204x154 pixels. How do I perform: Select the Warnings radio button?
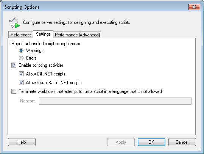point(21,50)
